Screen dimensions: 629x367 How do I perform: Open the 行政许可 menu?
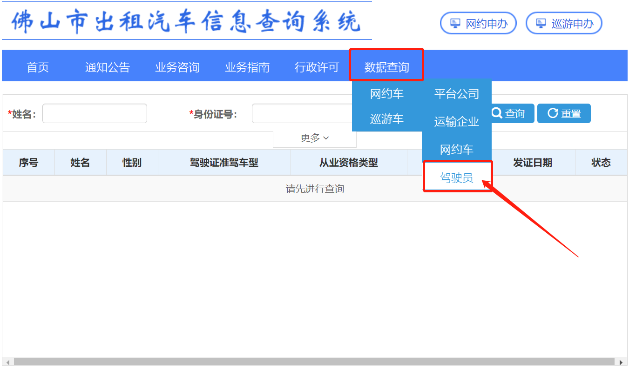(x=317, y=67)
